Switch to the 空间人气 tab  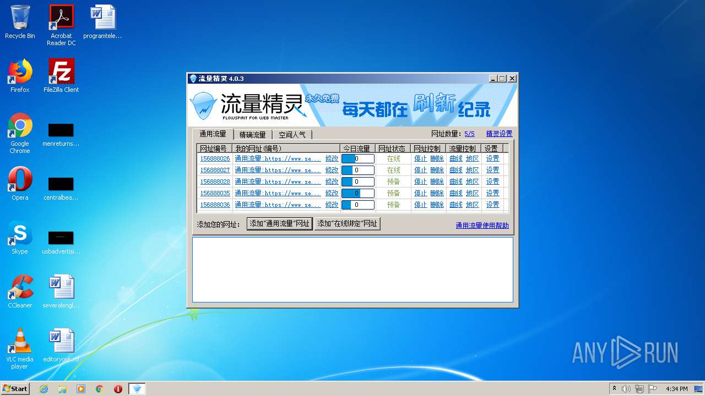click(292, 134)
